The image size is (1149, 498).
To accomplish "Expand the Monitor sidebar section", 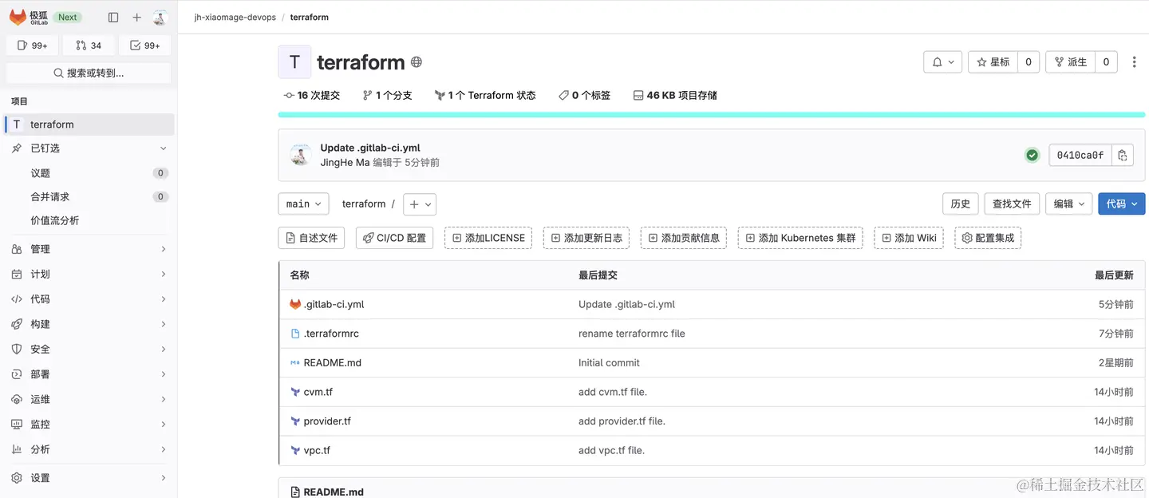I will pyautogui.click(x=89, y=425).
